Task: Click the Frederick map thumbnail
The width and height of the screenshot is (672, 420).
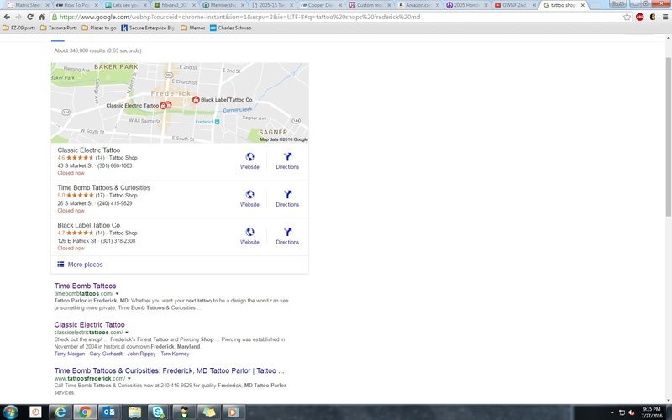Action: (x=180, y=102)
